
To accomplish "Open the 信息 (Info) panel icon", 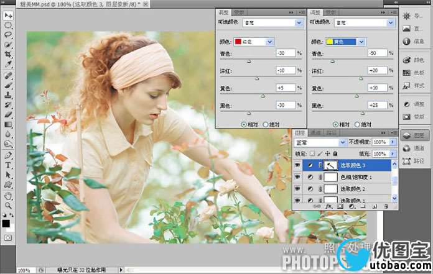I will pos(414,41).
